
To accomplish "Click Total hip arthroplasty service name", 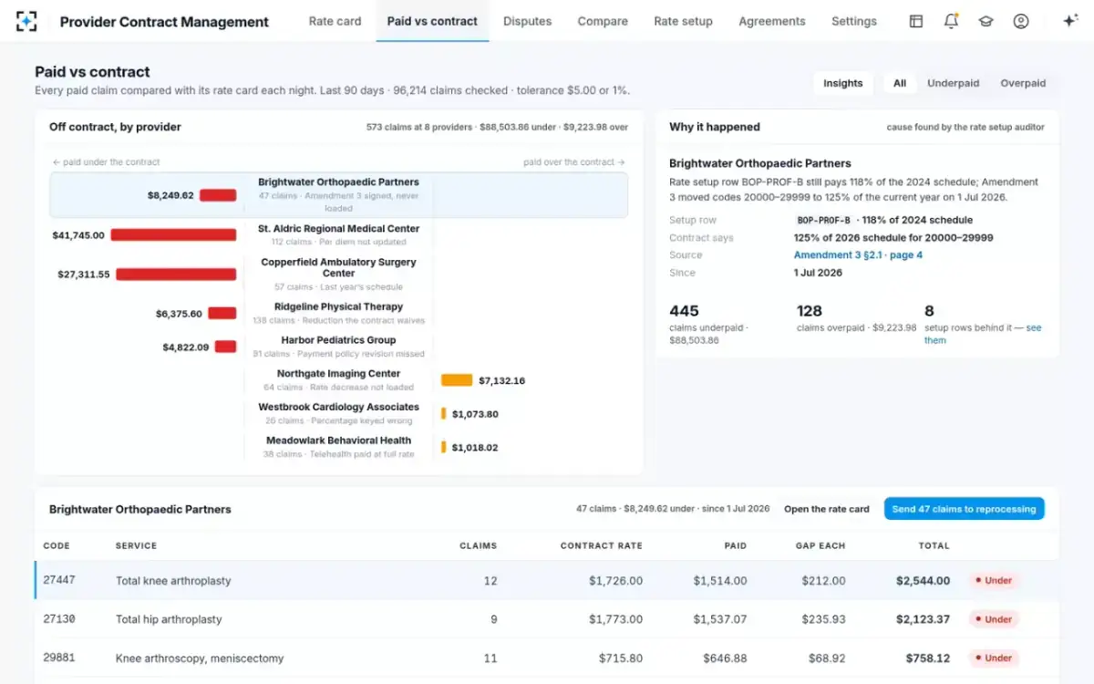I will [169, 619].
